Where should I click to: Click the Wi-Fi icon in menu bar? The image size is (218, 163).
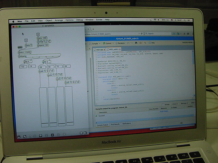click(x=155, y=20)
